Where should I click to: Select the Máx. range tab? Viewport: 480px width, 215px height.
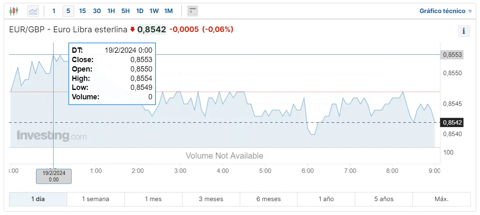[442, 199]
